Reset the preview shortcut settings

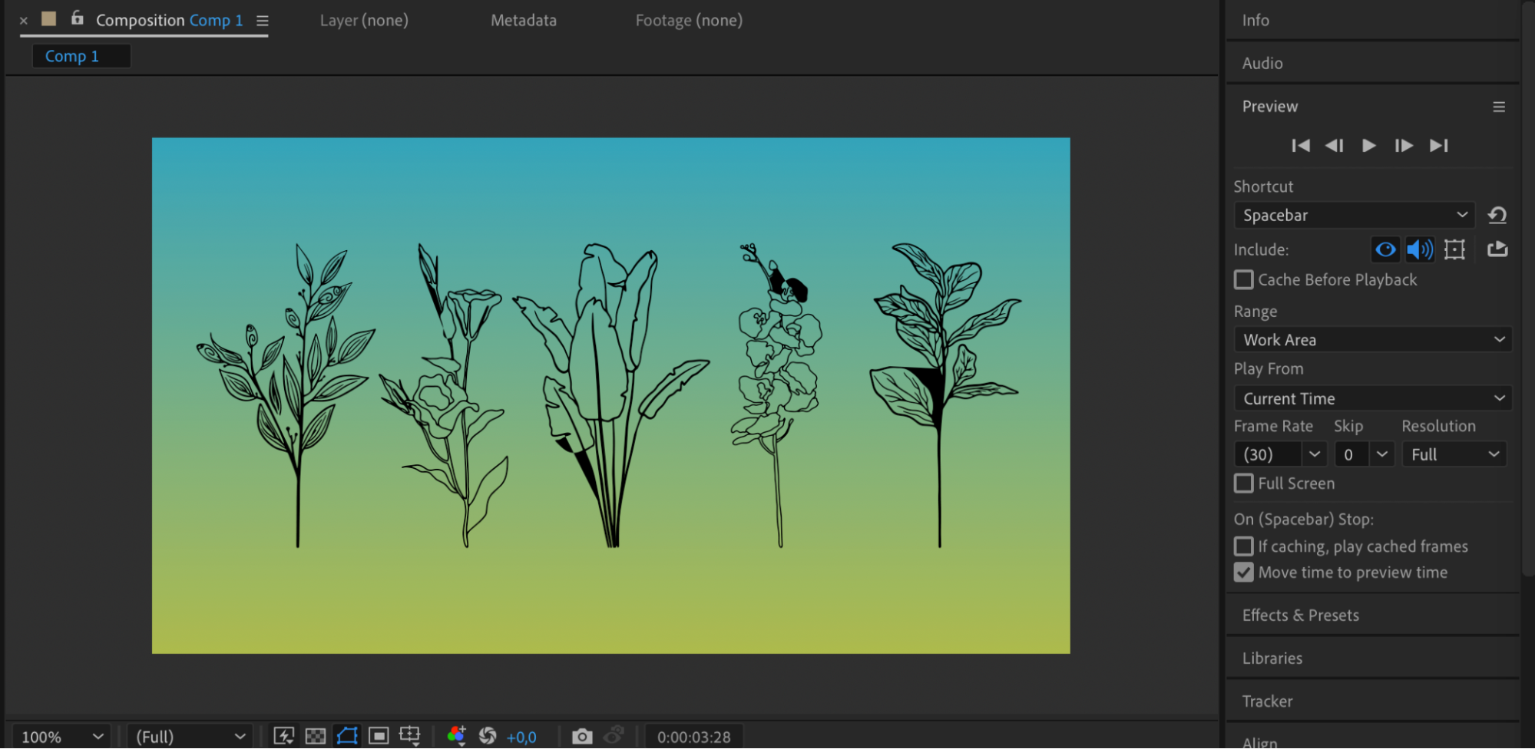[x=1497, y=216]
